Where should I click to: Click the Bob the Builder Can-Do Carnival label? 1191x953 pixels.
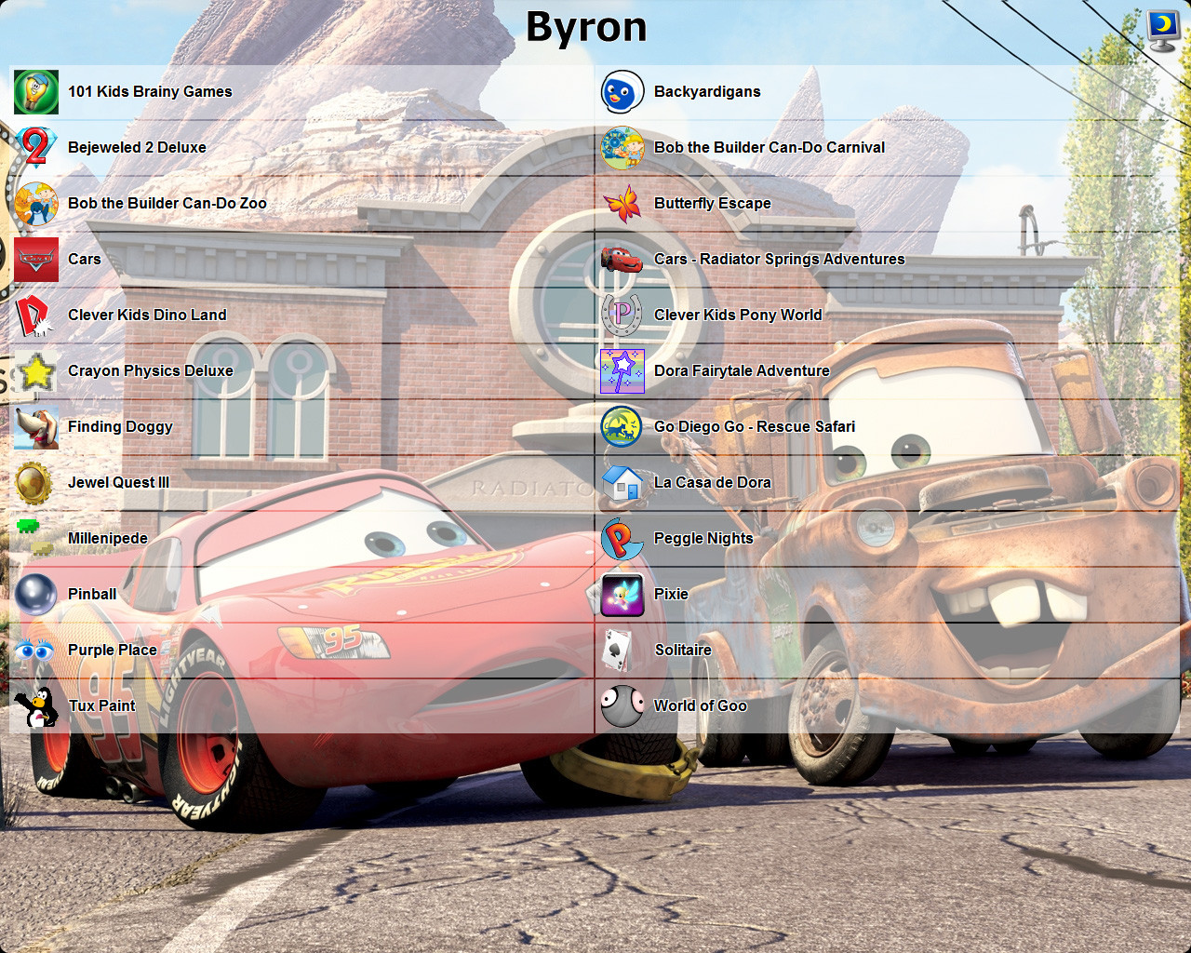[769, 147]
